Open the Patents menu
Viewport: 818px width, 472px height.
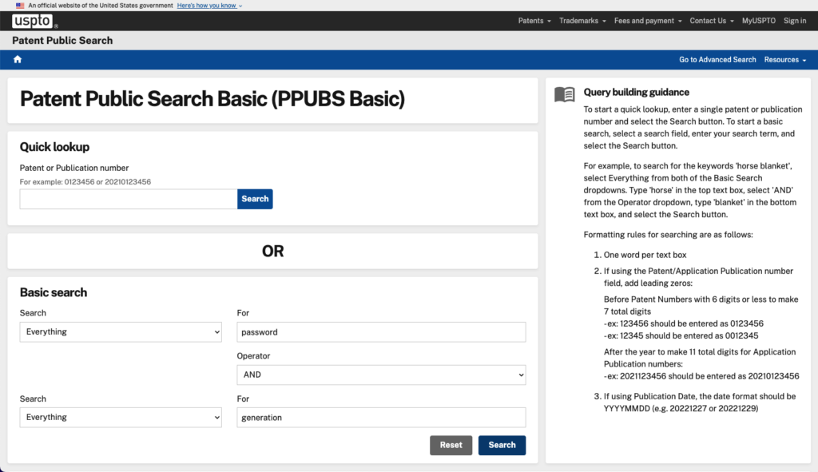pyautogui.click(x=534, y=21)
